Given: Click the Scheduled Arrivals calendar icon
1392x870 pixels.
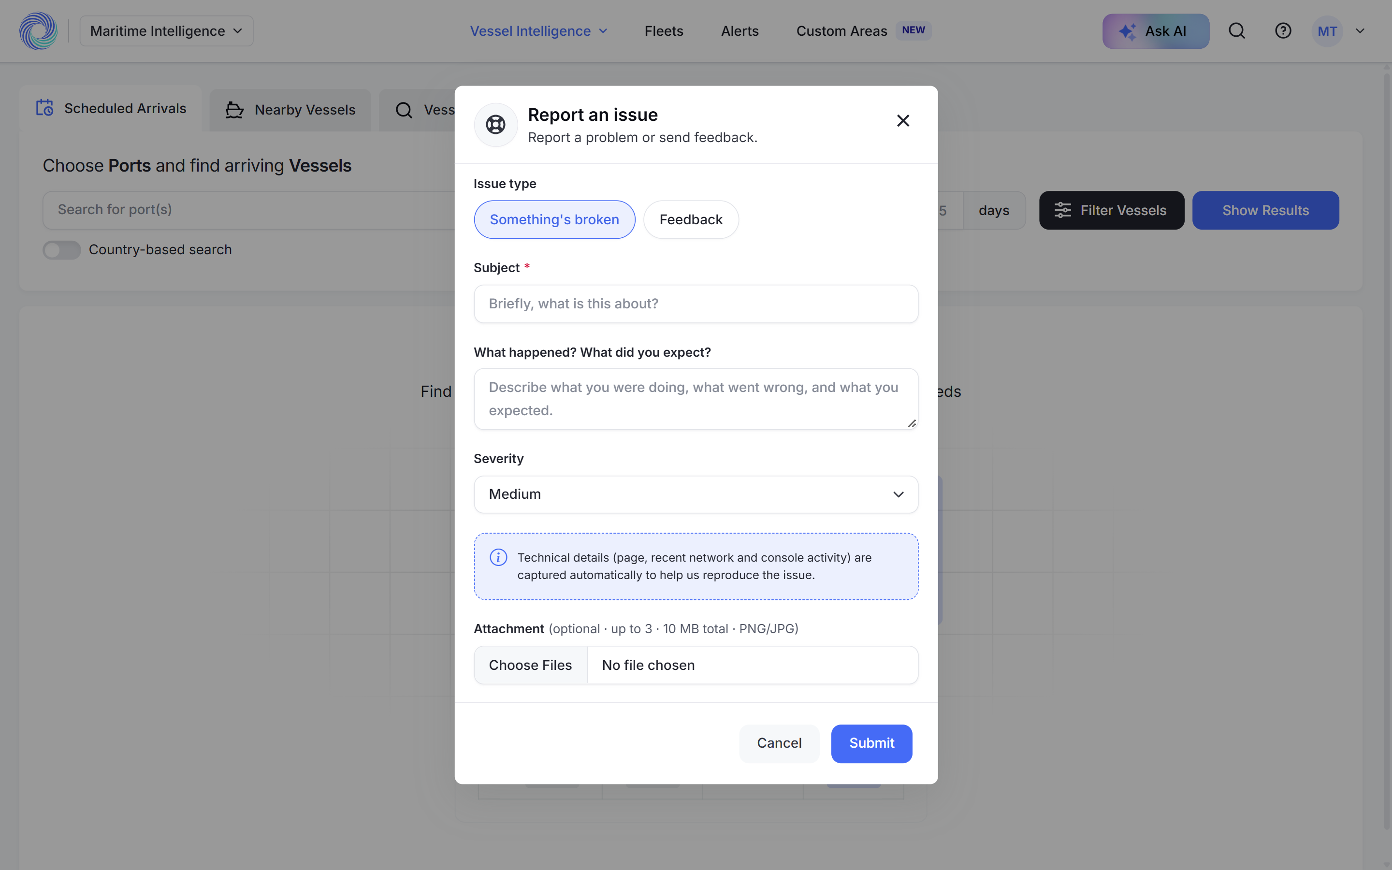Looking at the screenshot, I should point(45,108).
